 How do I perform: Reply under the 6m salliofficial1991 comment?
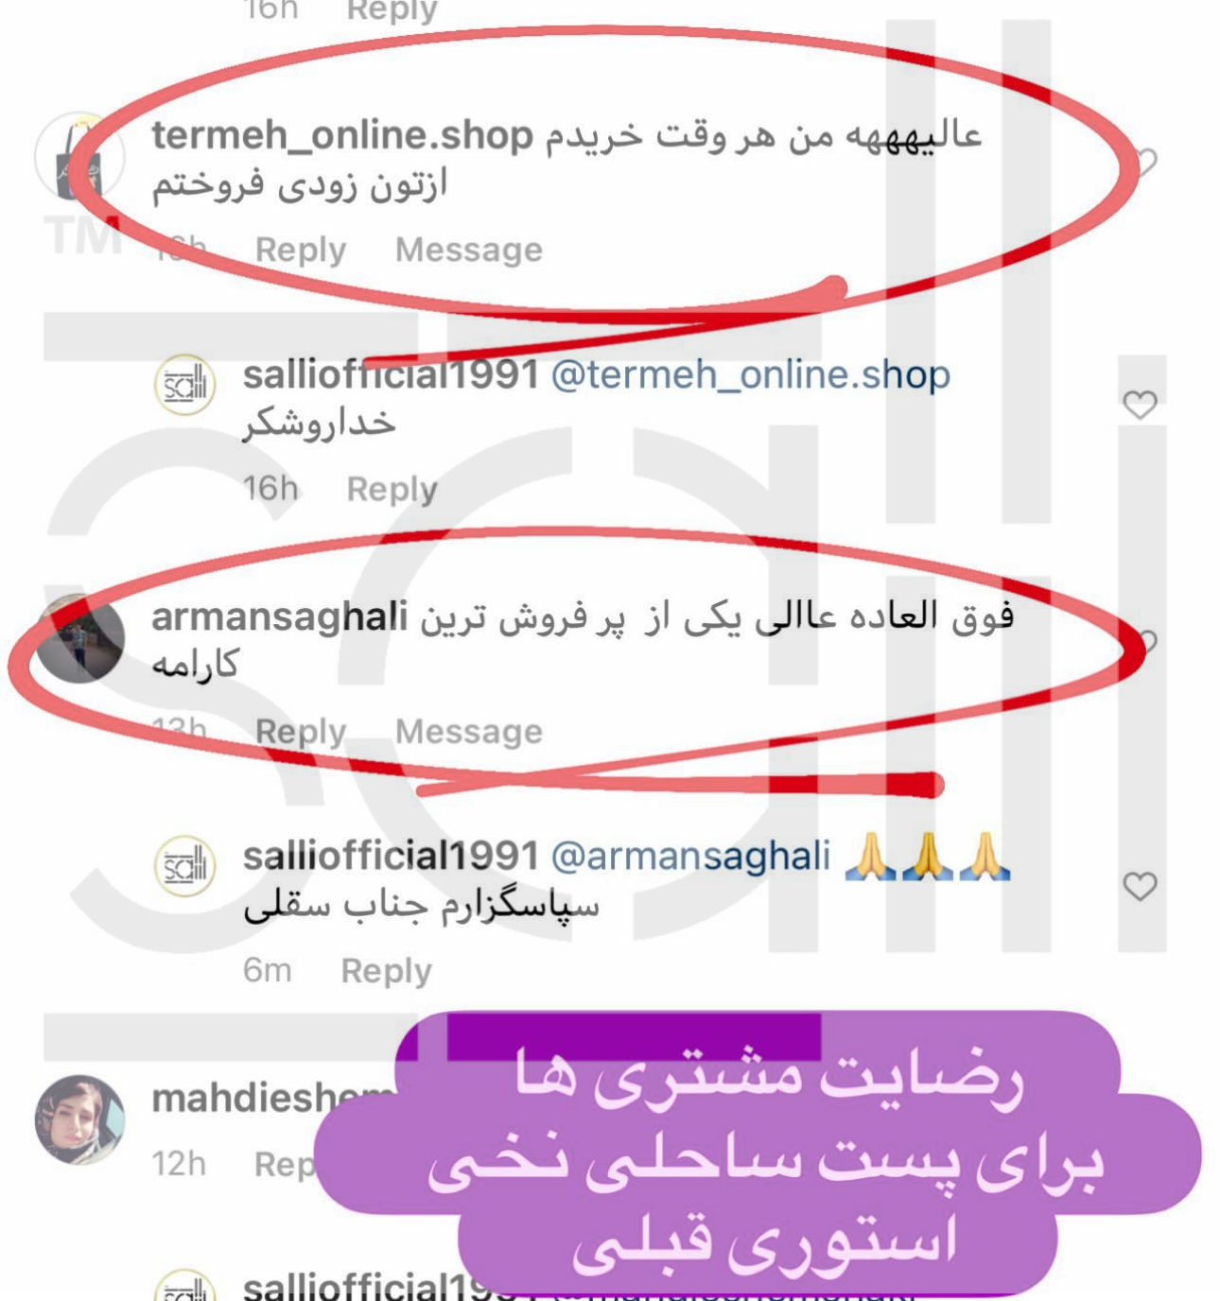386,970
